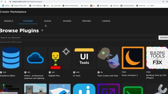Open the DataStore Editor title link

point(8,76)
